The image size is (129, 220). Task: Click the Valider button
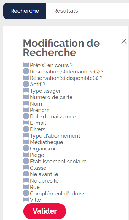point(45,211)
